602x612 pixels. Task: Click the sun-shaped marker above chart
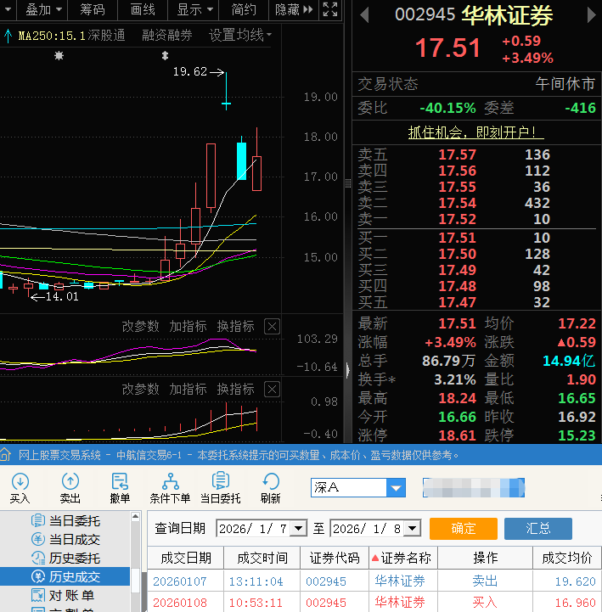click(59, 56)
